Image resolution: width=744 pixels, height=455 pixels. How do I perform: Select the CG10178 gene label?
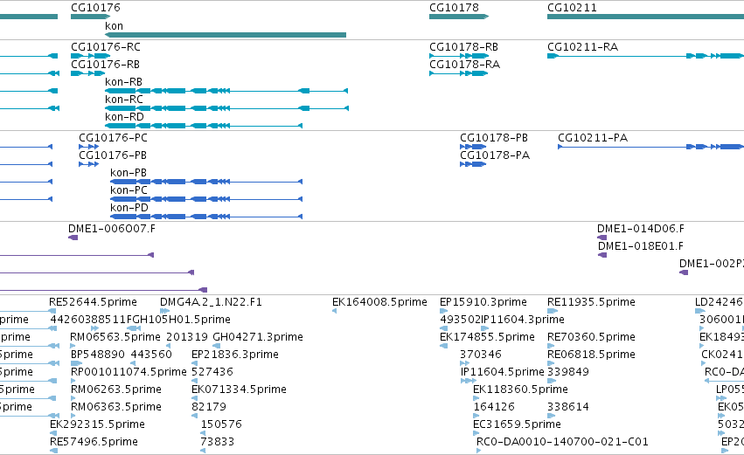(454, 8)
